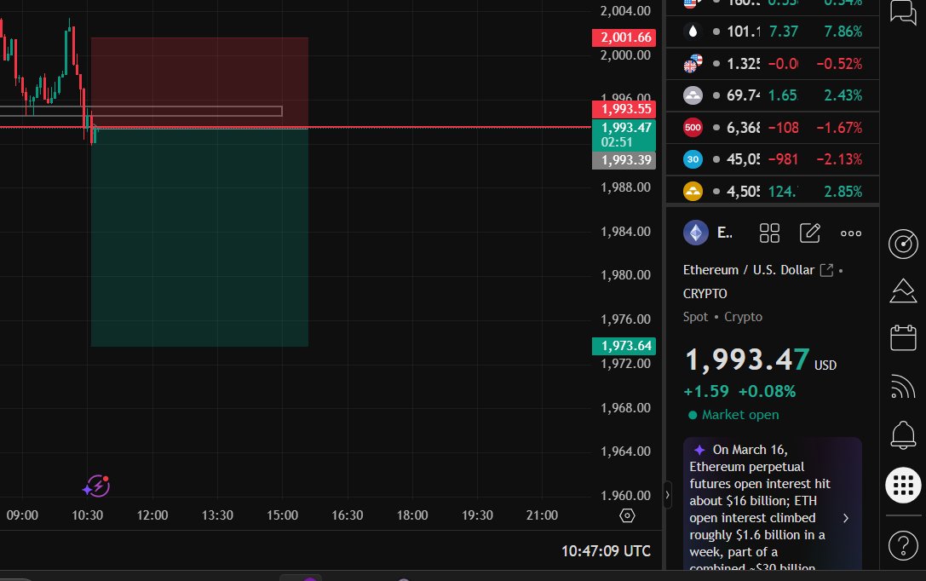Click the 1,993.55 entry price label

point(624,109)
